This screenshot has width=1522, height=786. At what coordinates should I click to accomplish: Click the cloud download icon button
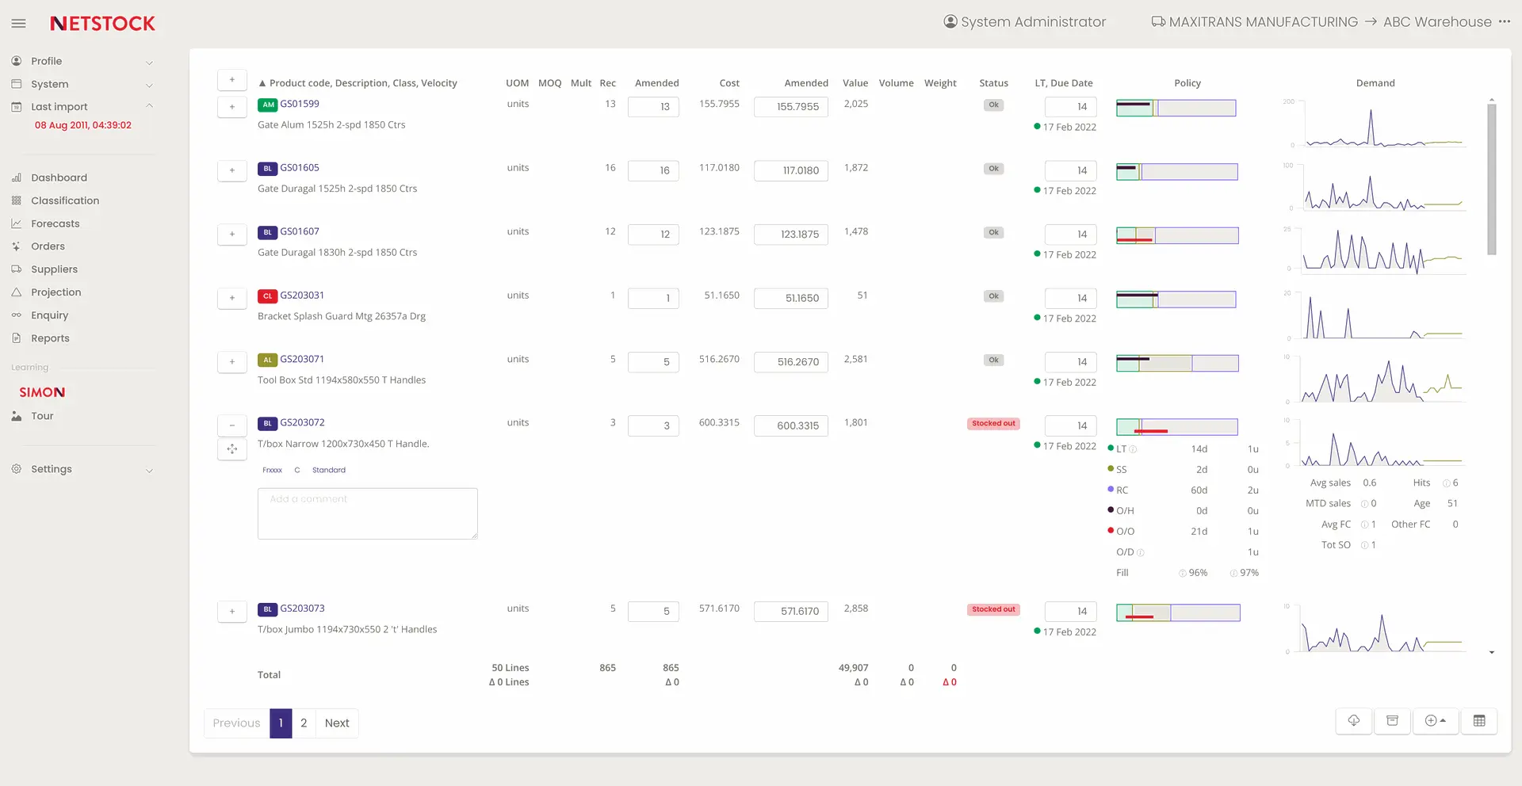tap(1353, 721)
